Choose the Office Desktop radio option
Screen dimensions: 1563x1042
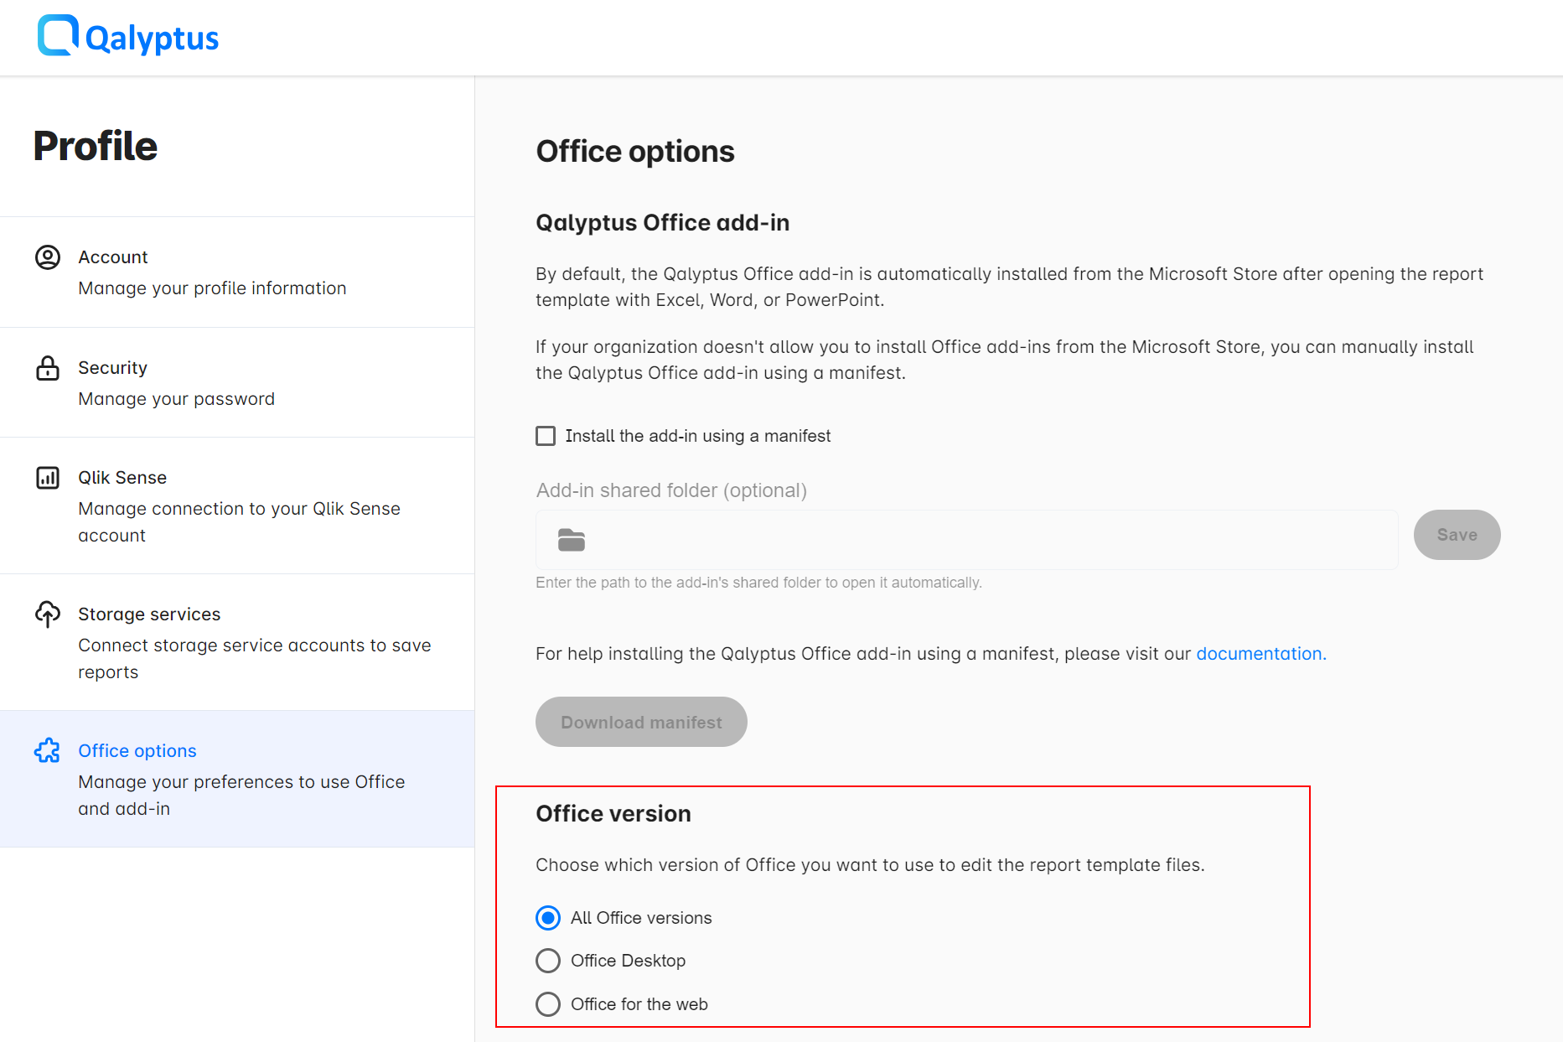548,961
